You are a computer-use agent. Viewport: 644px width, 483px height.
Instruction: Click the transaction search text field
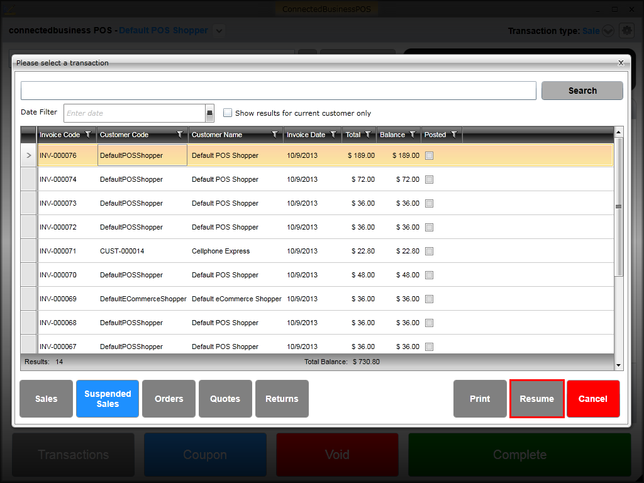(278, 91)
